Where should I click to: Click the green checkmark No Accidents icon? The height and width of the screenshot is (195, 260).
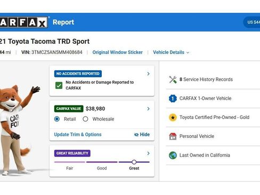[59, 85]
